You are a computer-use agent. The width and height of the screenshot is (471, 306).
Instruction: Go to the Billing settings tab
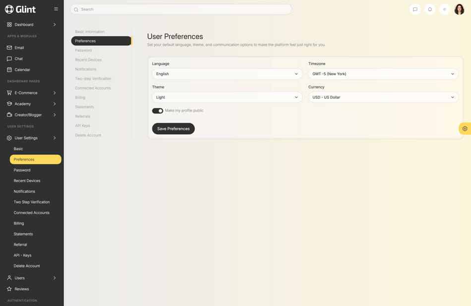[x=80, y=98]
